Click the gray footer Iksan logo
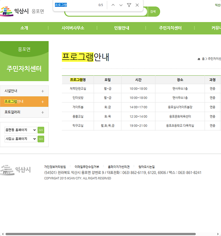Viewport: 221px width, 236px height. (15, 170)
